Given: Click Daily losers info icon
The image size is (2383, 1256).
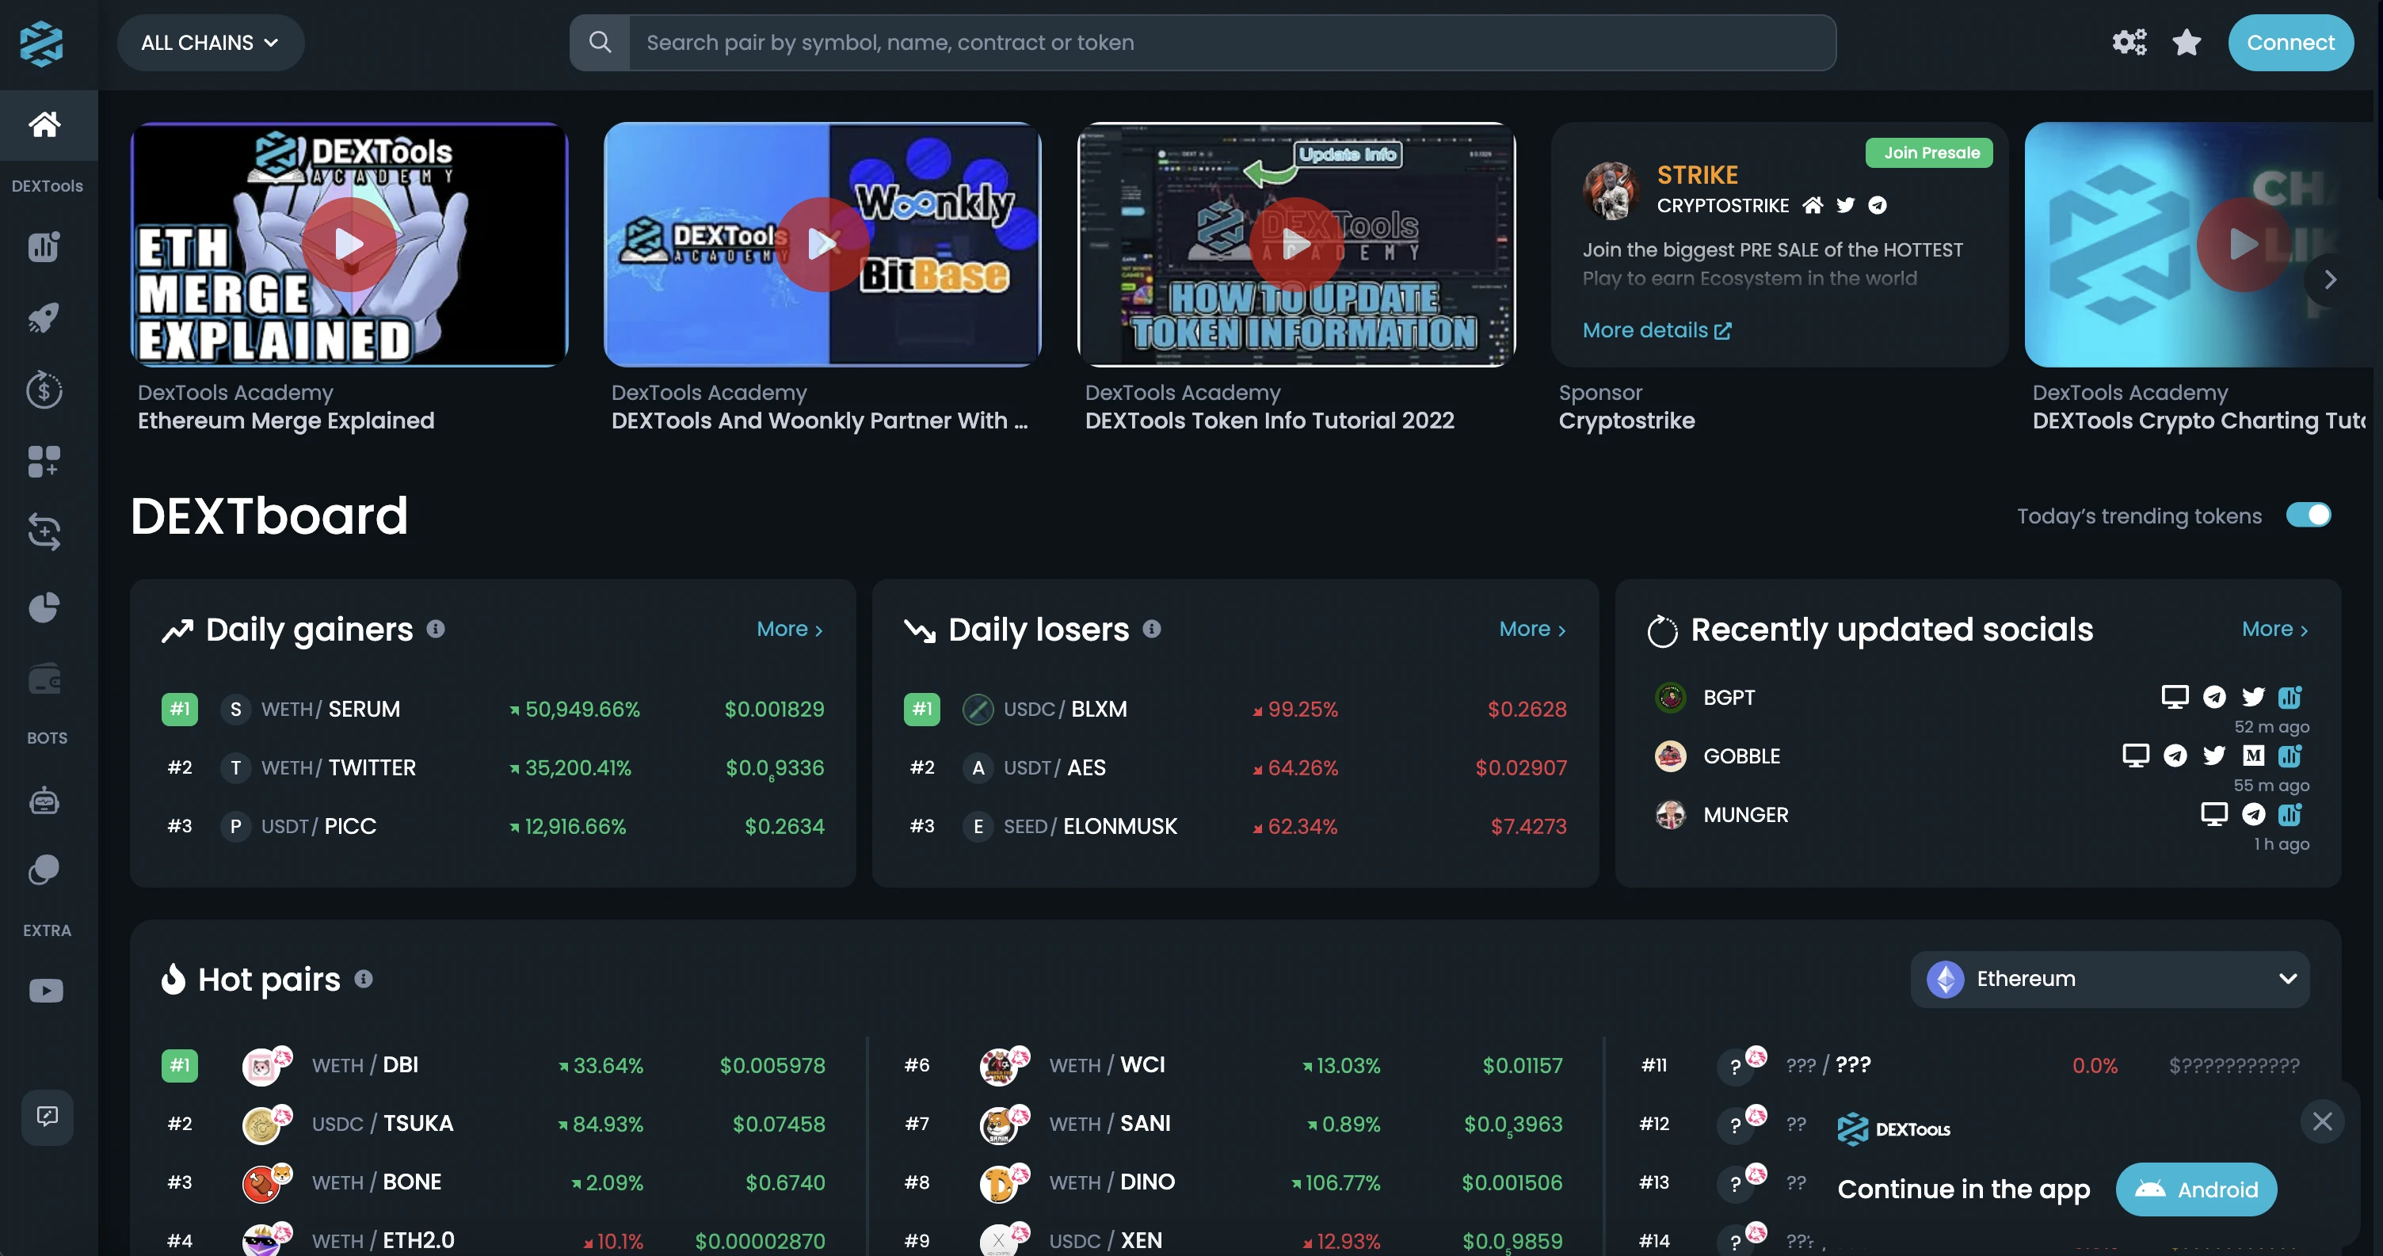Looking at the screenshot, I should pos(1152,629).
